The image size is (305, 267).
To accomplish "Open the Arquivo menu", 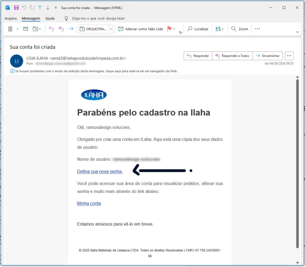I will [11, 18].
